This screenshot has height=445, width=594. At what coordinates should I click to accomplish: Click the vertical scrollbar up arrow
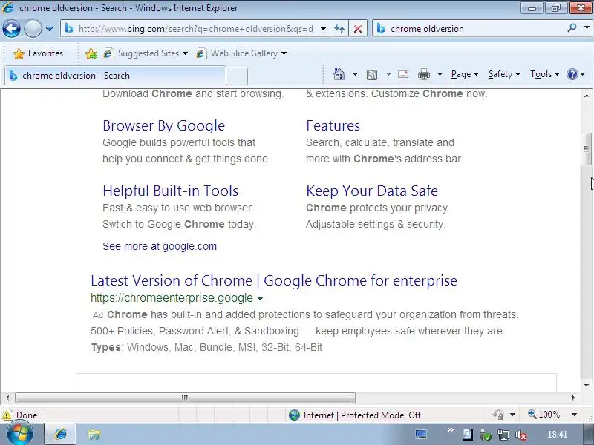(586, 96)
